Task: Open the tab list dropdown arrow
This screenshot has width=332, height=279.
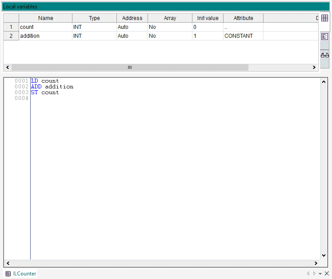Action: coord(320,274)
